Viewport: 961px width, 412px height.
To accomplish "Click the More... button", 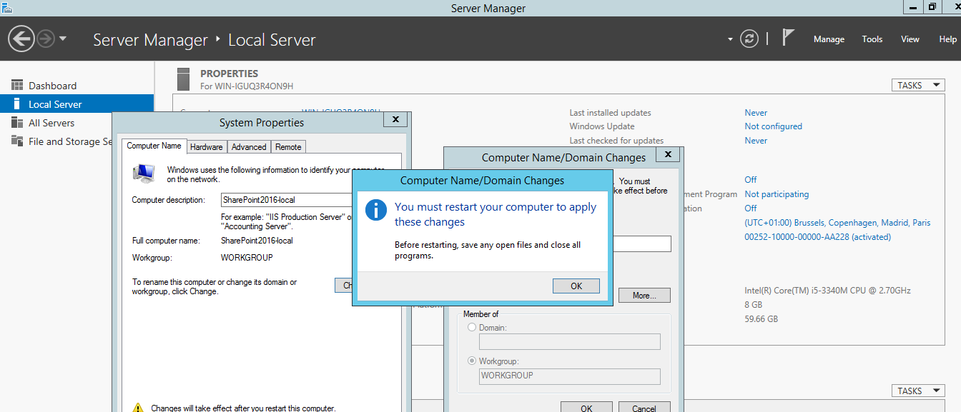I will (644, 296).
